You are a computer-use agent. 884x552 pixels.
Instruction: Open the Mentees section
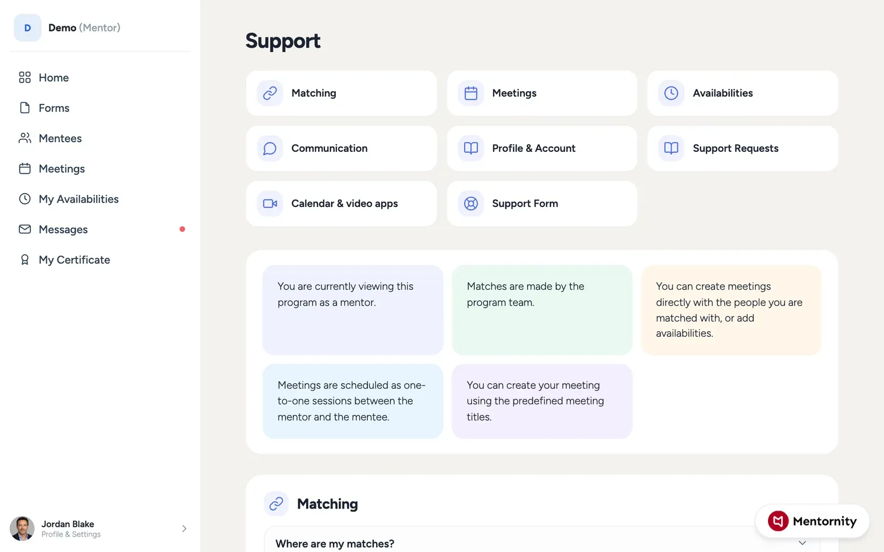[99, 138]
